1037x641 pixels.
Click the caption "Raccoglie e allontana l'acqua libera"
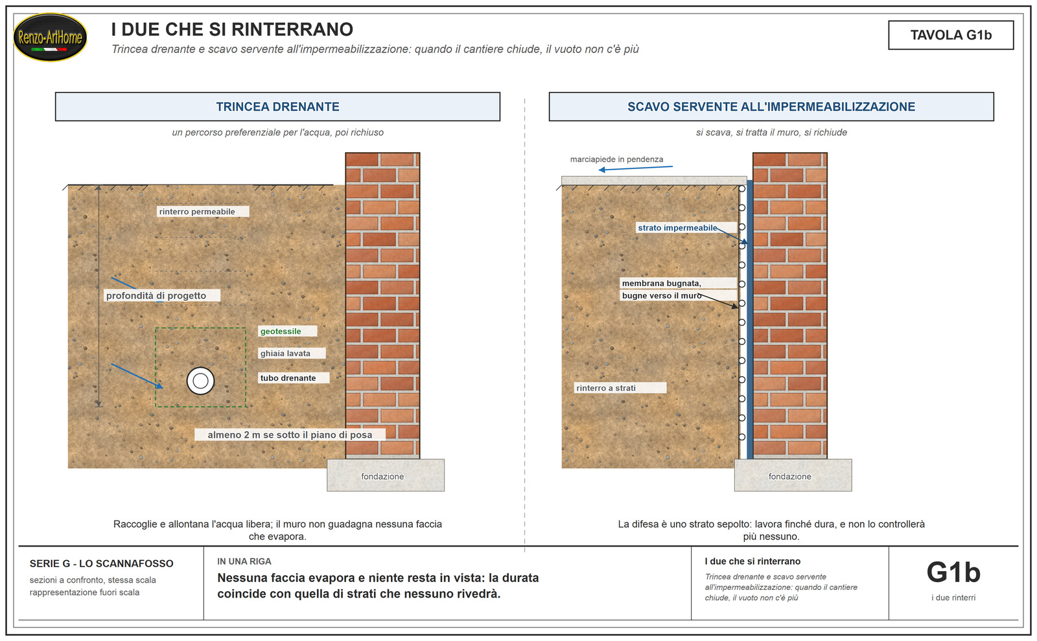277,530
